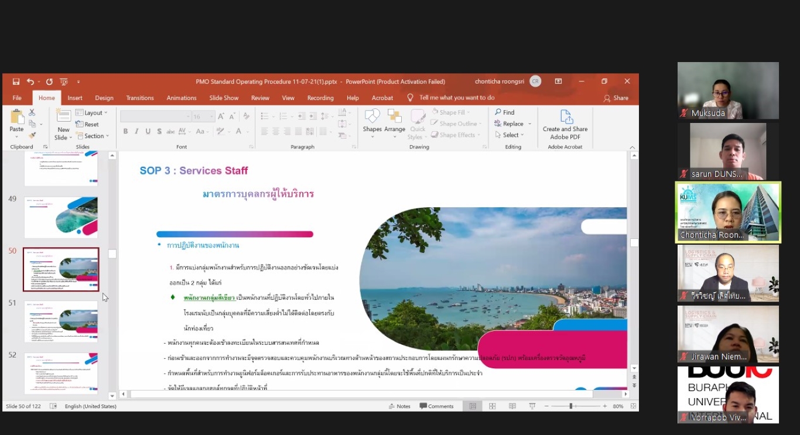Activate the Format Painter brush
Viewport: 800px width, 435px height.
(32, 135)
